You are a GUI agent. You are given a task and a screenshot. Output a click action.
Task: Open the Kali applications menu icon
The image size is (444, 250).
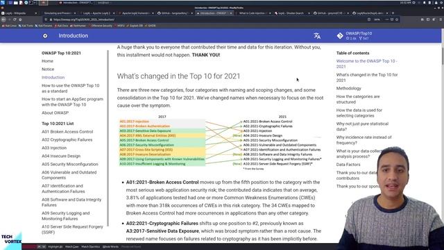click(x=3, y=3)
